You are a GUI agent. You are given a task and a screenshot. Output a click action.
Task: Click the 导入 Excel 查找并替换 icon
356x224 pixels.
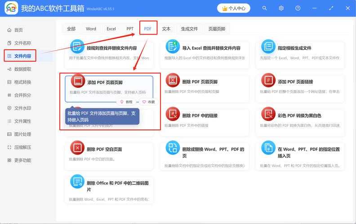[173, 47]
